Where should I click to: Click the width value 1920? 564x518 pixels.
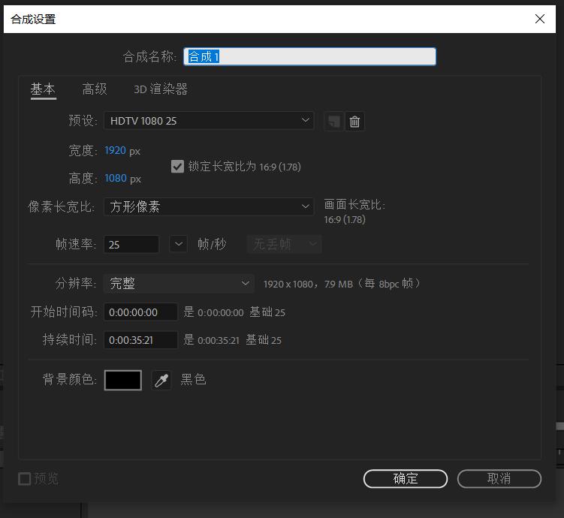coord(115,150)
